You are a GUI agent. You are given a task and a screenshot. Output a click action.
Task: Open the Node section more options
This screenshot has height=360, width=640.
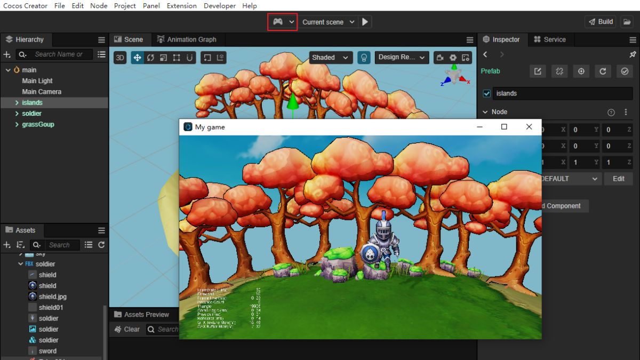click(626, 112)
